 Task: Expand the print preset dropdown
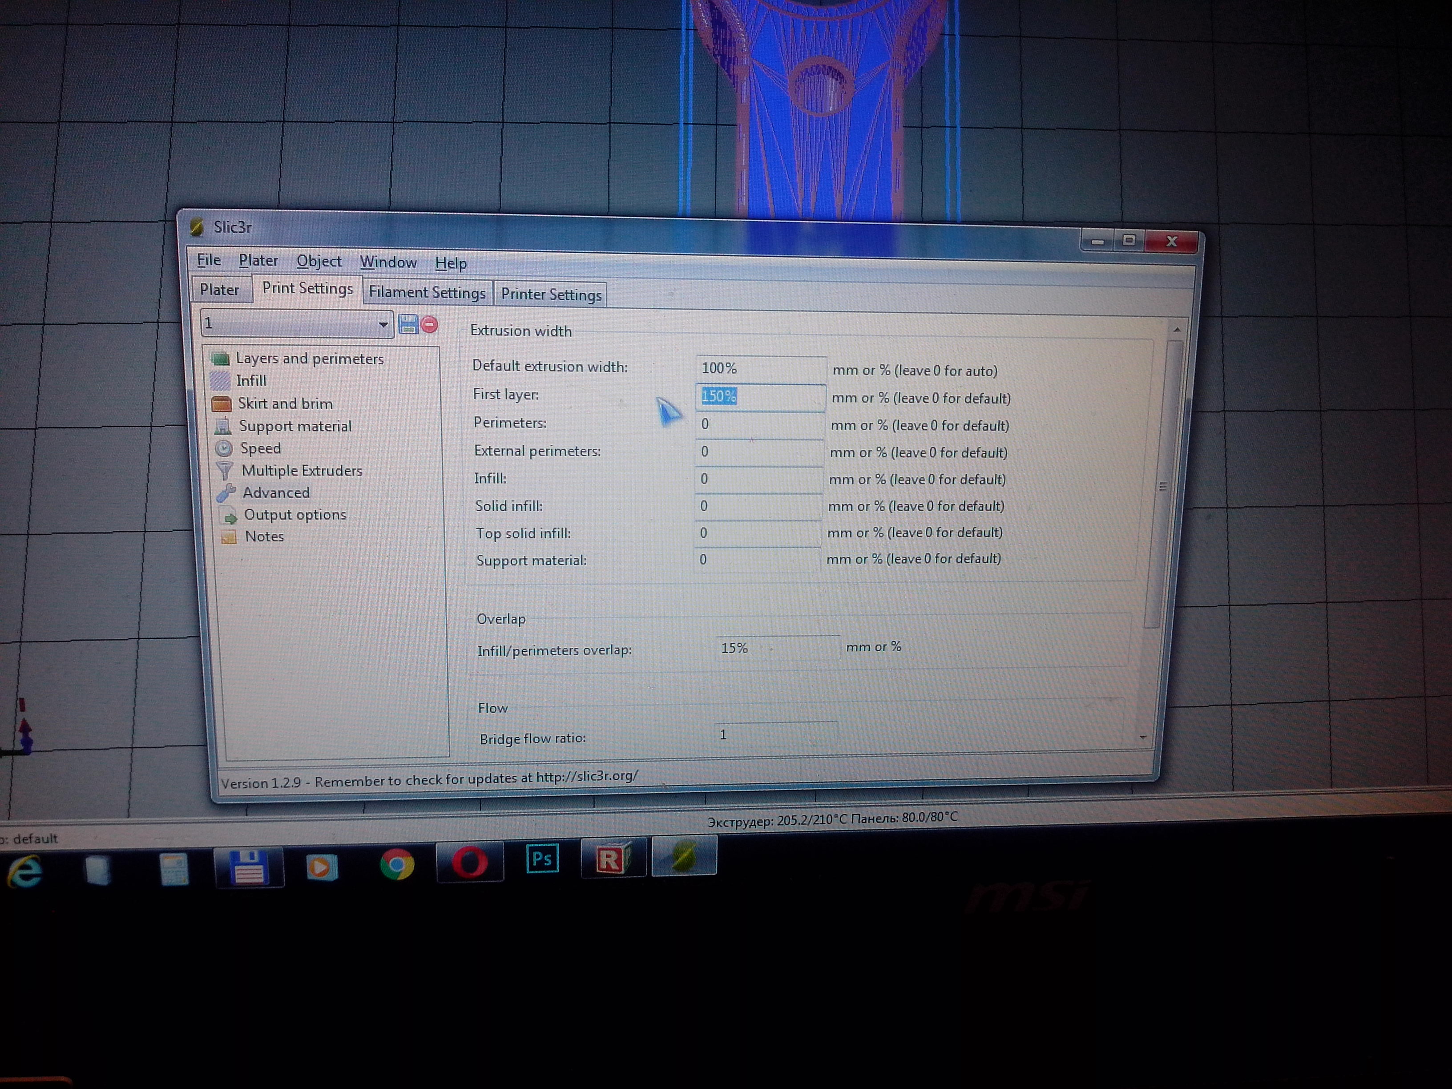(x=382, y=324)
